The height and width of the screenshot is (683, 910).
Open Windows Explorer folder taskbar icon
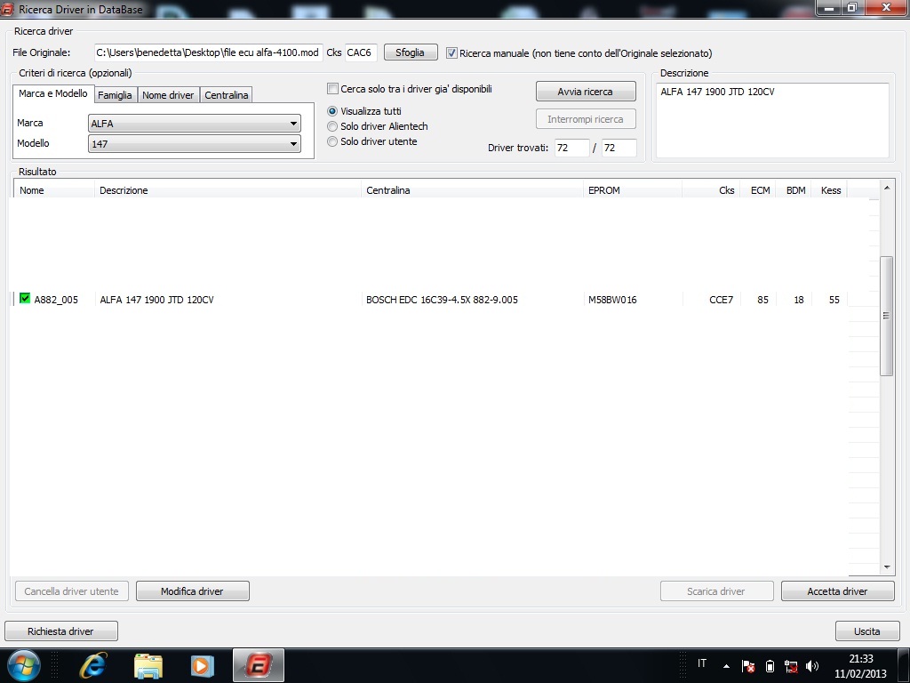click(148, 665)
